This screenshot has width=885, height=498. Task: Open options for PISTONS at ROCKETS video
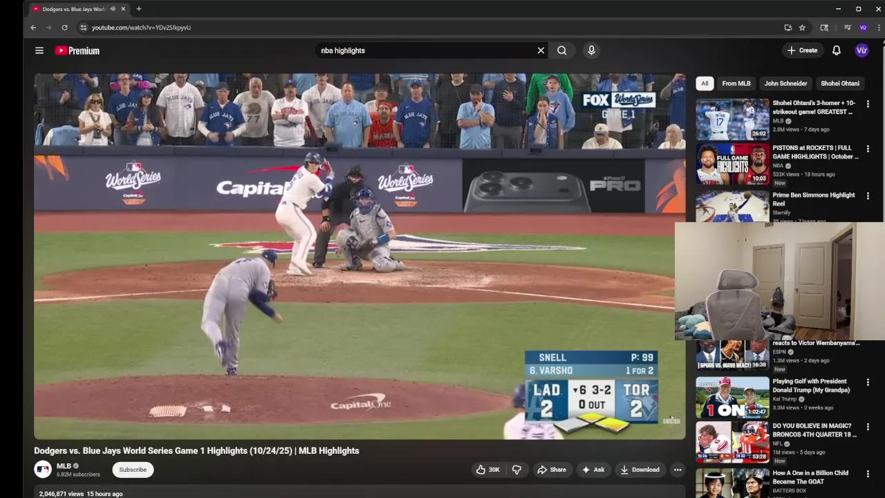point(868,149)
